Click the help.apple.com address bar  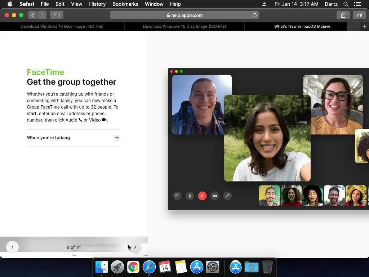[x=184, y=15]
